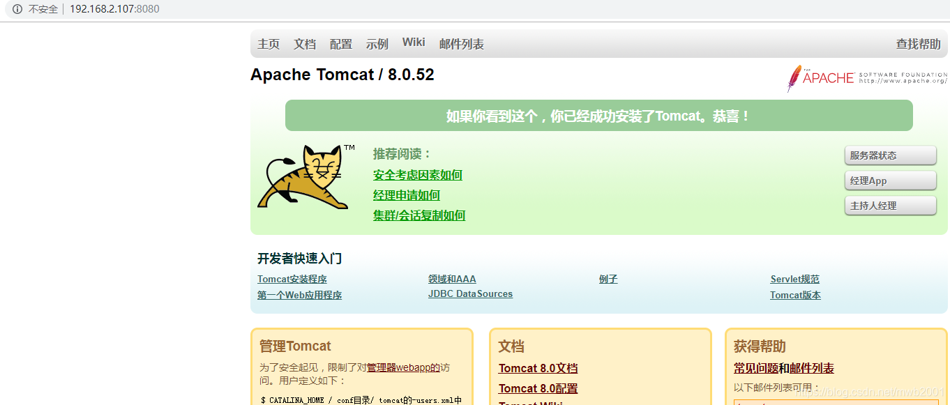Click the Apache Tomcat / 8.0.52 heading
Screen dimensions: 950x405
coord(342,75)
